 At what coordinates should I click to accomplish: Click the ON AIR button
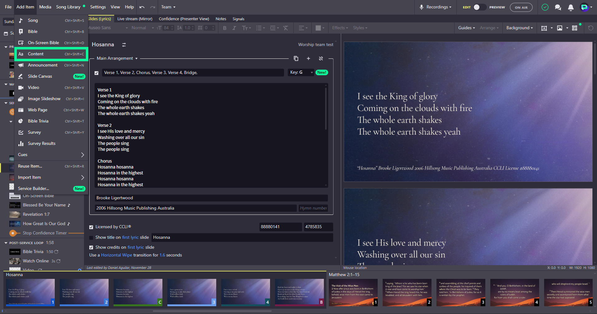tap(521, 7)
